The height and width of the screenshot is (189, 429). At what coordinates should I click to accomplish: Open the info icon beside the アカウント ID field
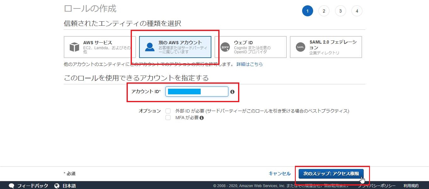click(232, 92)
